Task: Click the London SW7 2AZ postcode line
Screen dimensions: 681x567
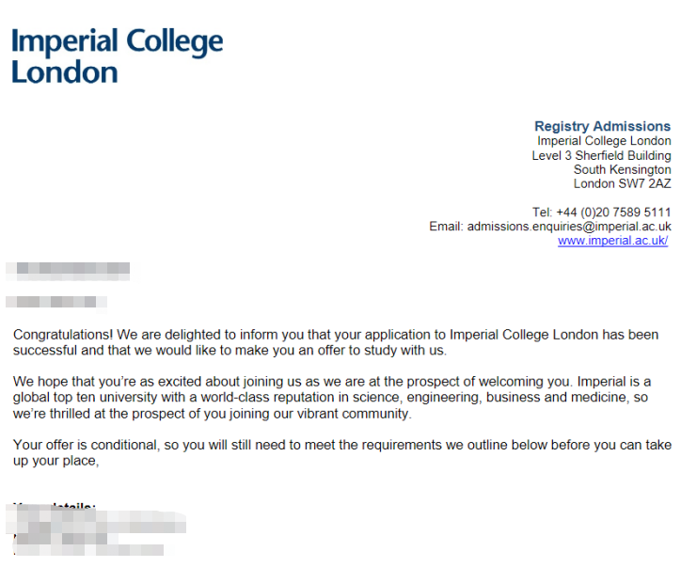Action: (x=622, y=183)
